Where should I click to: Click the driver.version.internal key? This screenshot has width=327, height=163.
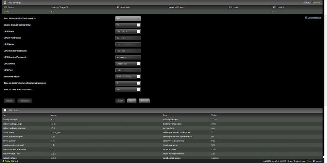coord(174,141)
